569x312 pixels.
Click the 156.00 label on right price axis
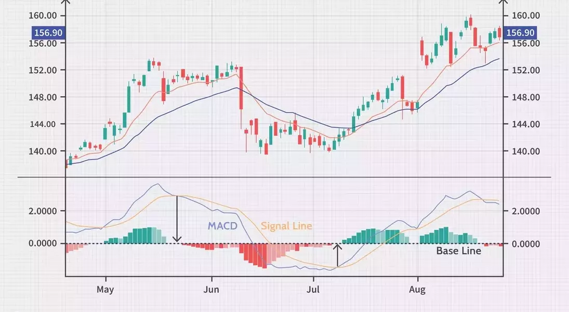[x=526, y=44]
